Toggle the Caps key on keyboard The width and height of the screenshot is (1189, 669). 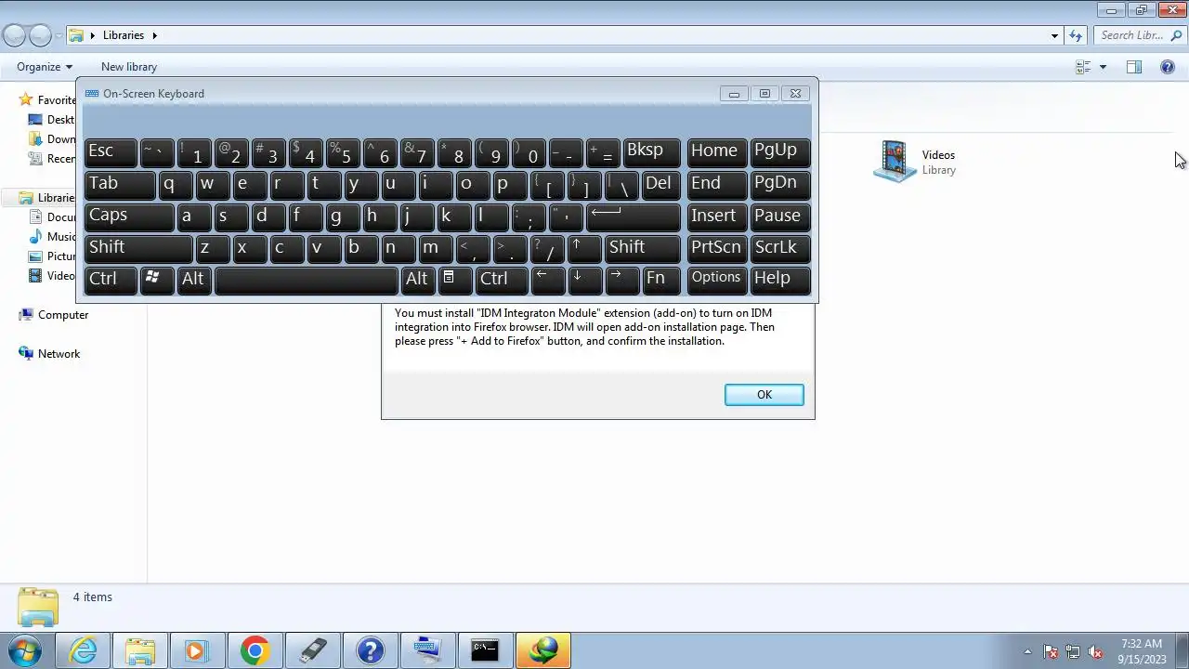[129, 216]
